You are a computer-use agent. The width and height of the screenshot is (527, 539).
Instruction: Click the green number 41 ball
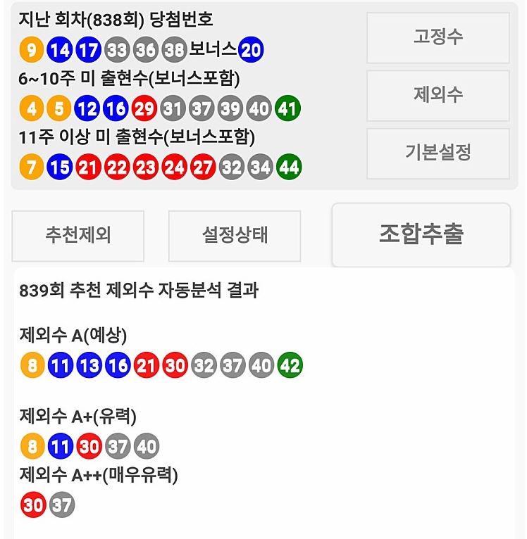(x=288, y=108)
